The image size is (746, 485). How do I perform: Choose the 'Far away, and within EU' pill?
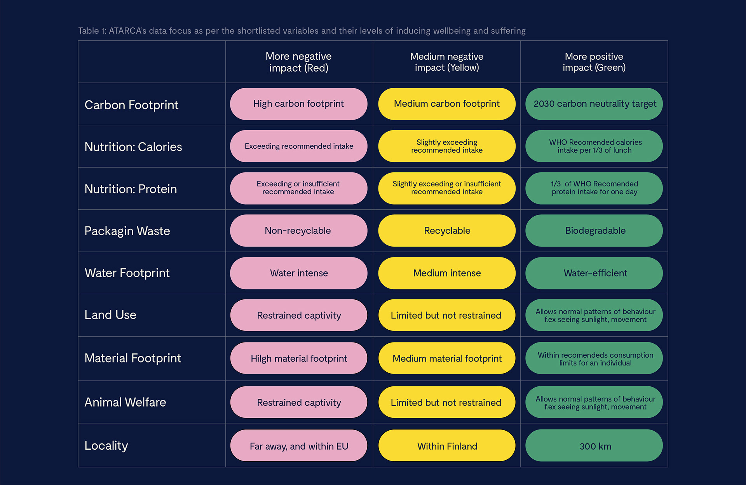[298, 446]
